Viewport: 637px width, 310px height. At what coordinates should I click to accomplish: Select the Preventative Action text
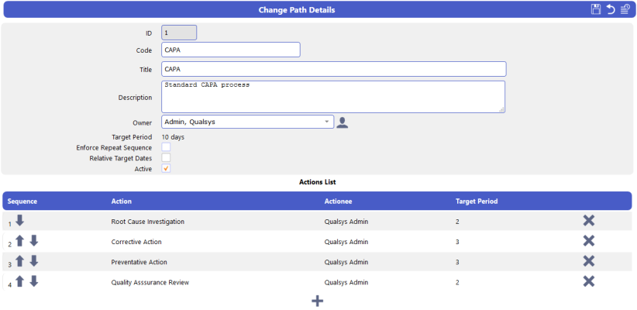pos(139,262)
